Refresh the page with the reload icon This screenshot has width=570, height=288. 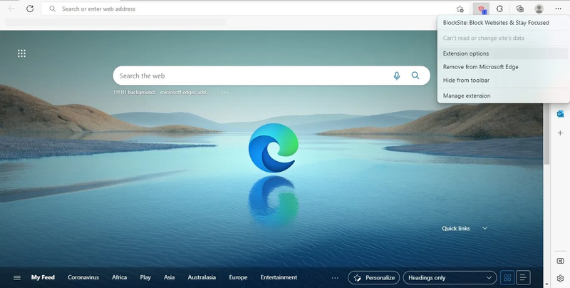30,9
